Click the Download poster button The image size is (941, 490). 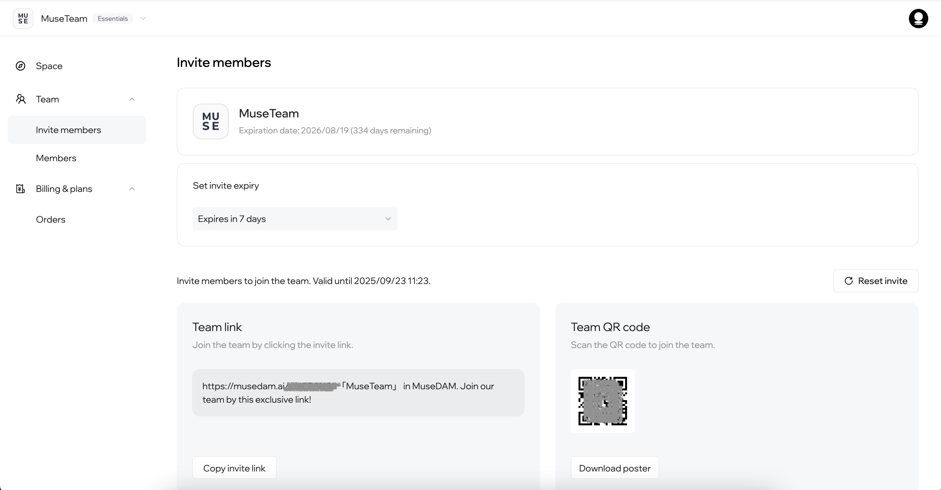point(614,468)
